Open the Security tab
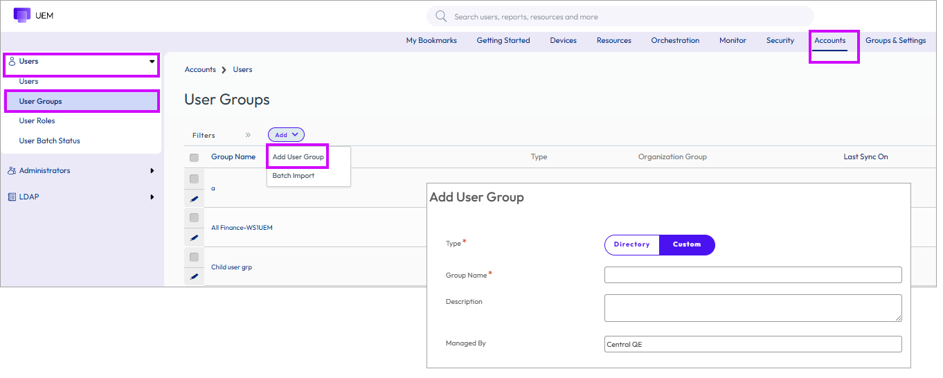 click(780, 40)
